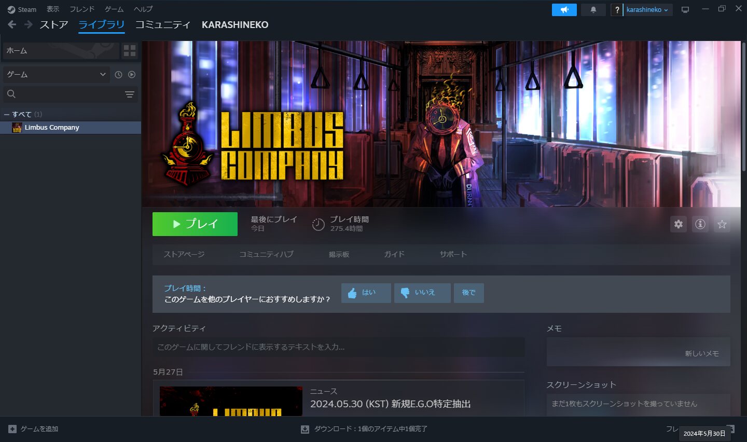The image size is (747, 442).
Task: Expand the karashineko account dropdown
Action: pos(647,9)
